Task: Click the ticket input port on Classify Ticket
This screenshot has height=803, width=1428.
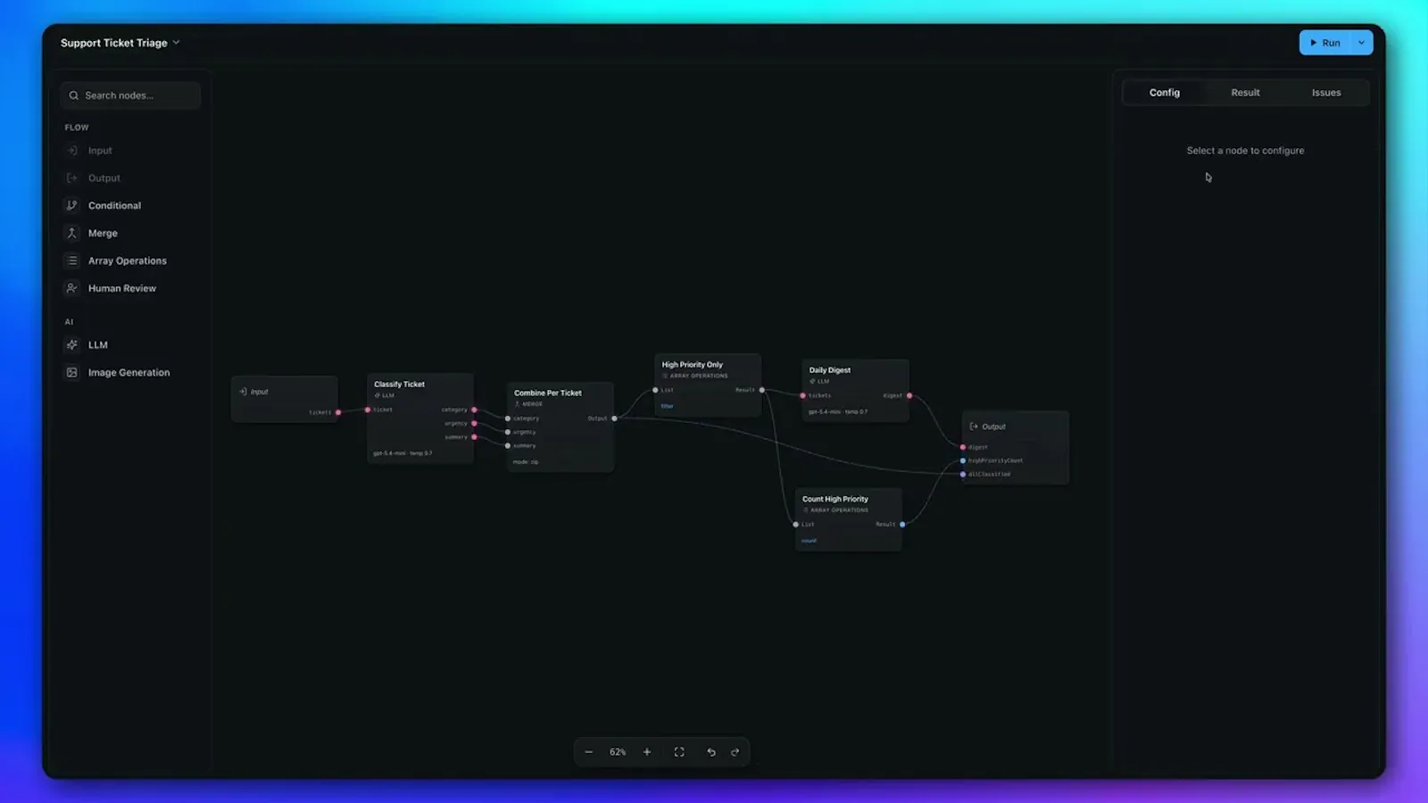Action: (x=368, y=410)
